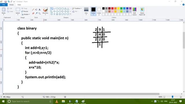Screen dimensions: 185x104
Task: Click the Select rectangle tool
Action: (18, 10)
